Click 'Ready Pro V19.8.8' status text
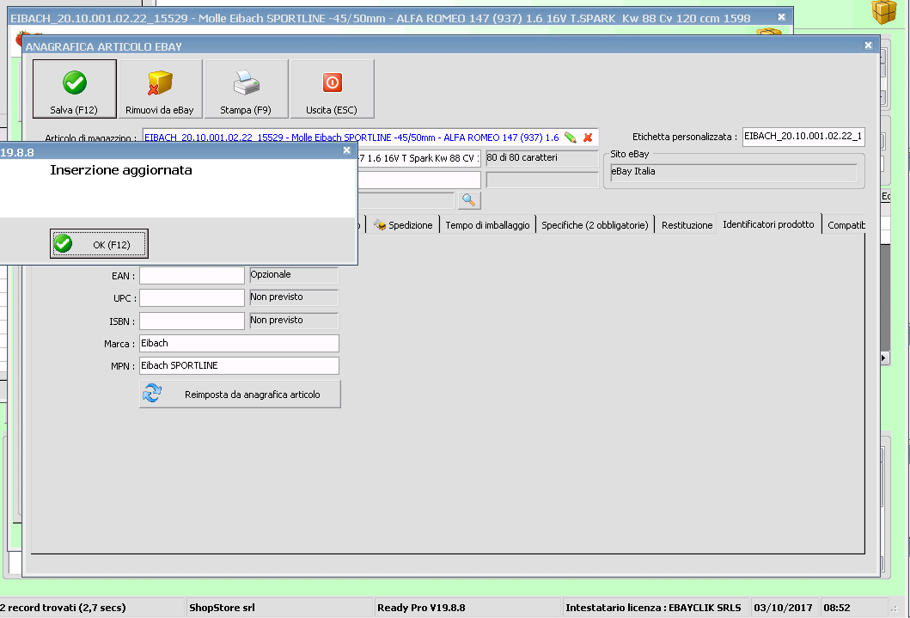The image size is (910, 618). (x=421, y=608)
